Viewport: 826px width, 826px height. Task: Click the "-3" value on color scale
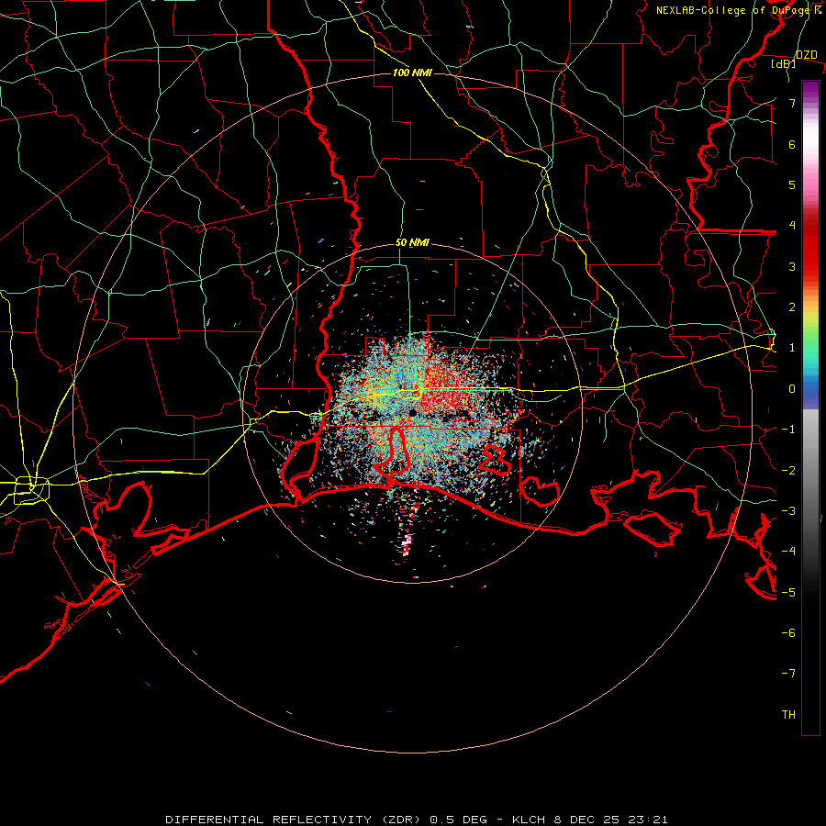pos(788,511)
